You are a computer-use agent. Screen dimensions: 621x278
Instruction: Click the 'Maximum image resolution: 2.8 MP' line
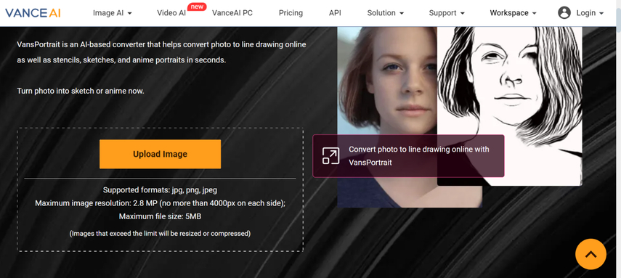click(160, 203)
